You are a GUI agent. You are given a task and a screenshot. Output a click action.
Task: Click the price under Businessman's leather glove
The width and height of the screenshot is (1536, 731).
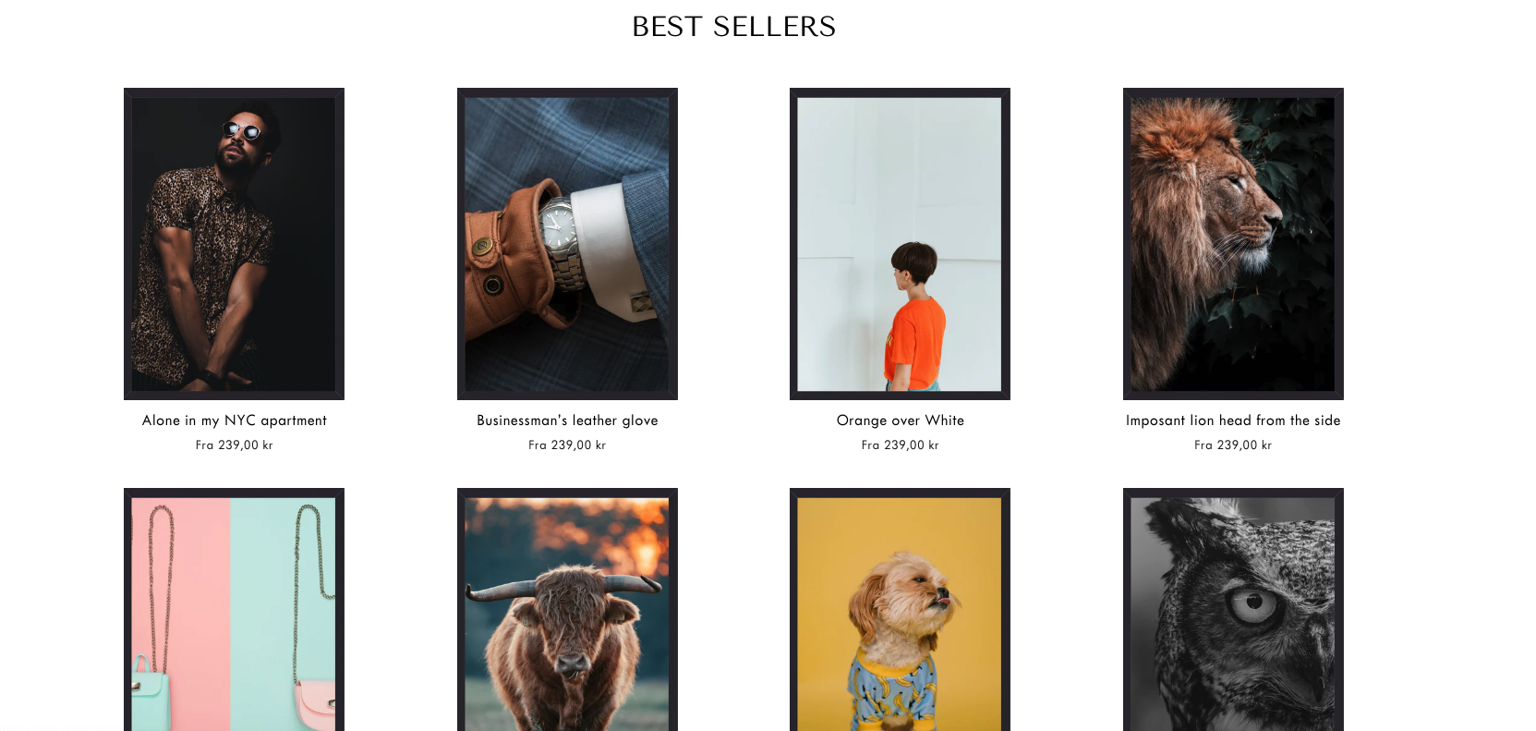[x=567, y=445]
